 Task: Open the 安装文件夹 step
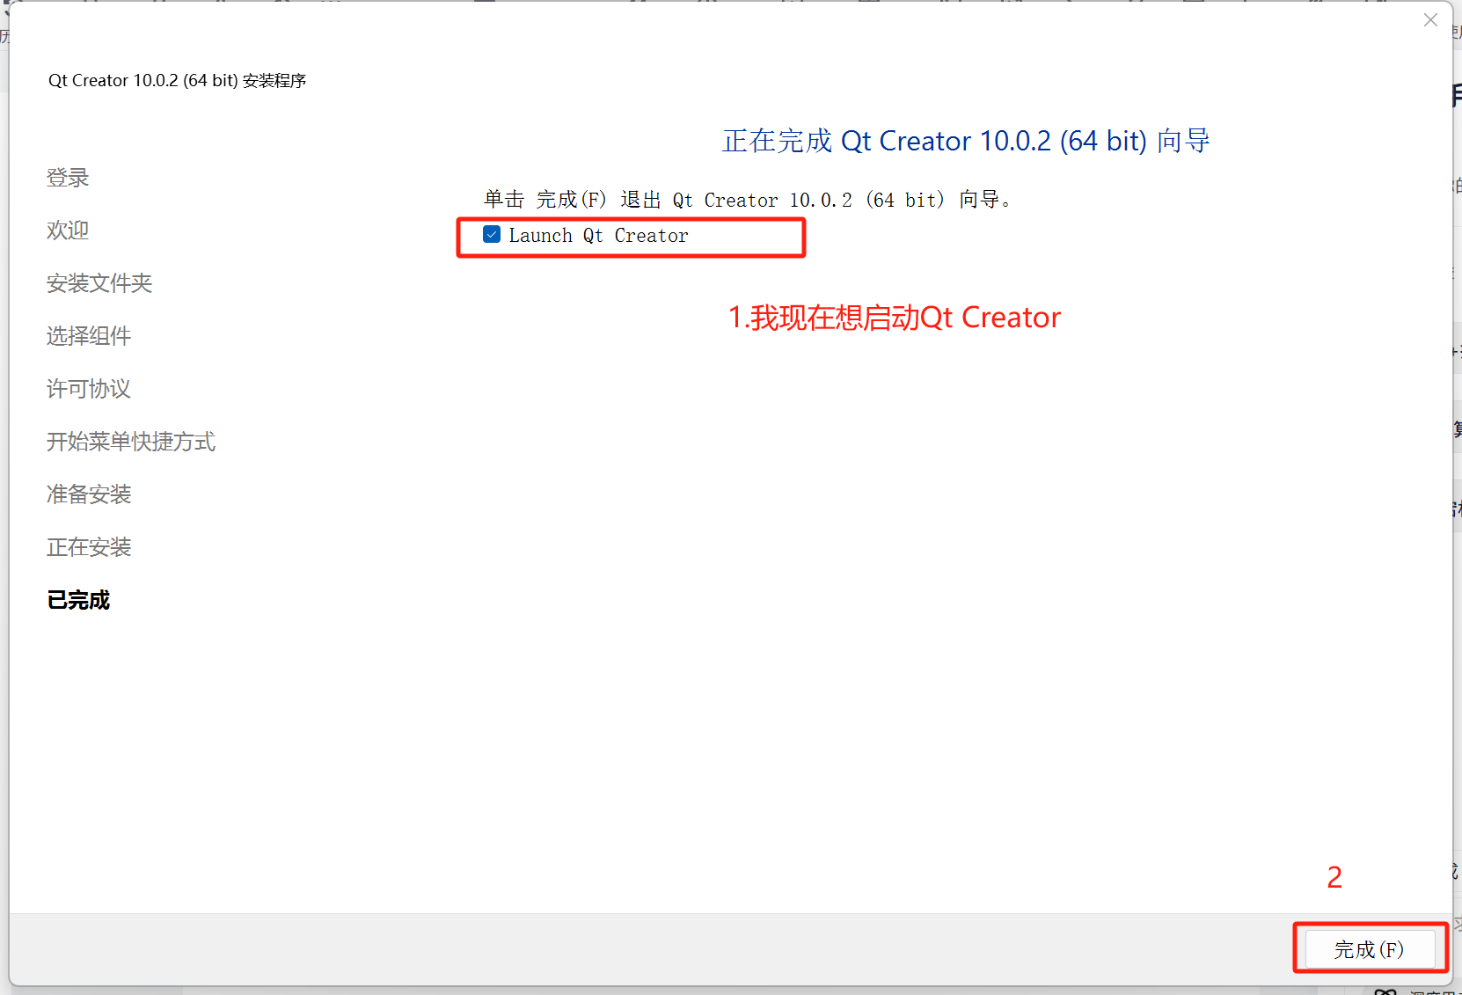(99, 283)
